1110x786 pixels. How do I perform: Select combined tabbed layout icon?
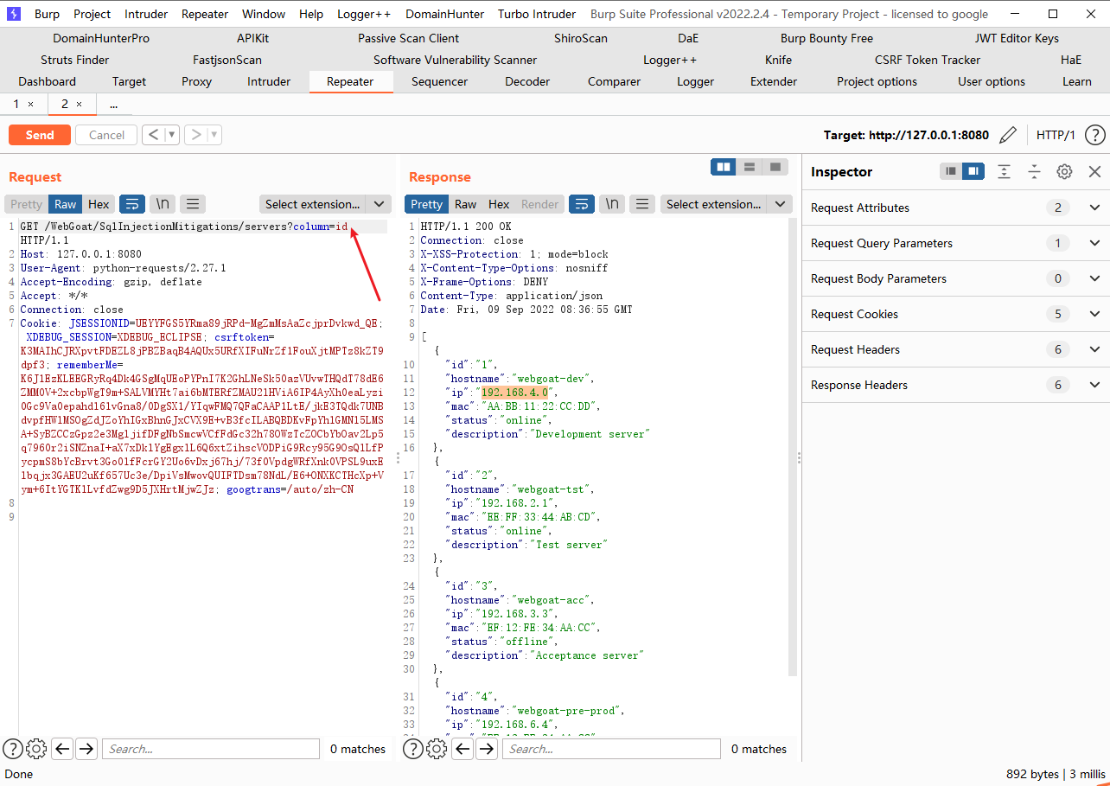[775, 167]
